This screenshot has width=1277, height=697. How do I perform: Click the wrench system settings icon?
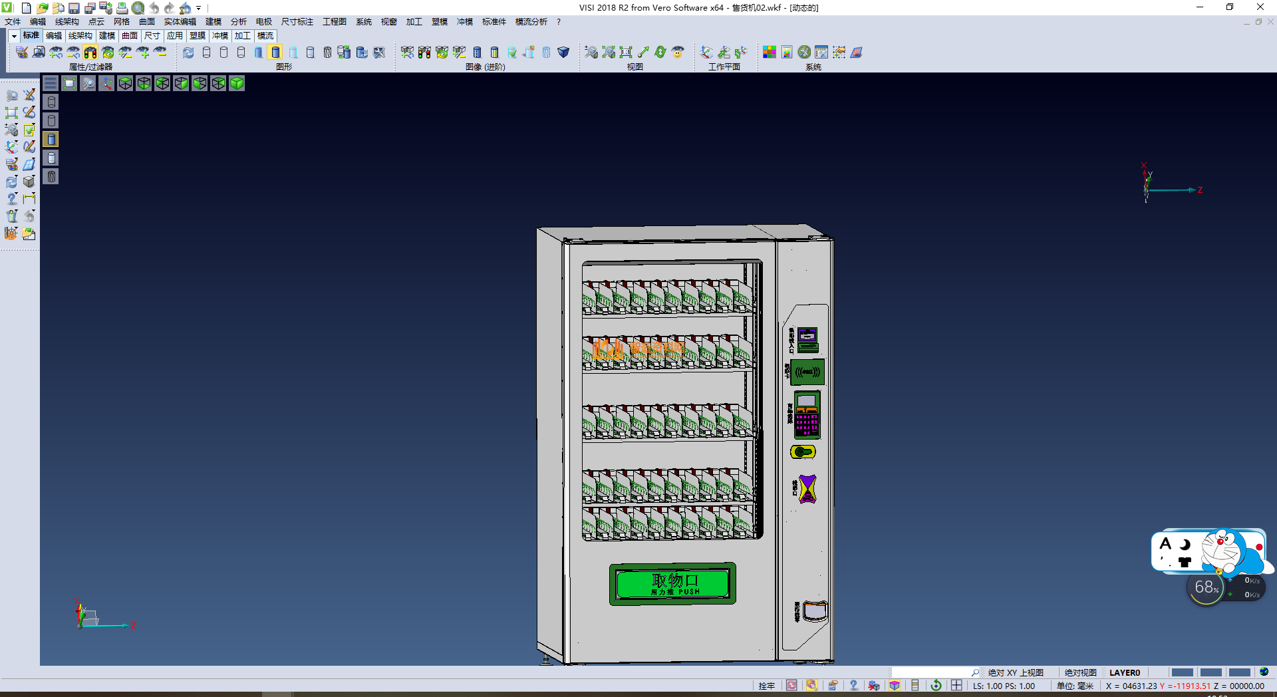tap(804, 52)
